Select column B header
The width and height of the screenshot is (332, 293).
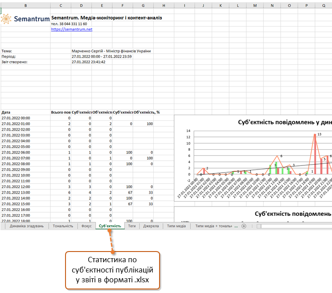25,5
